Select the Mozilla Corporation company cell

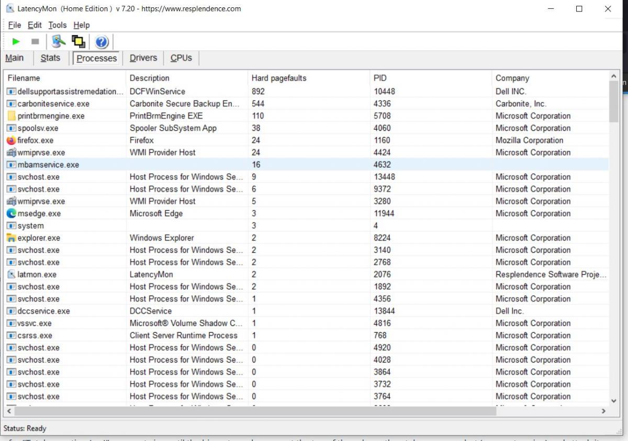pos(530,140)
